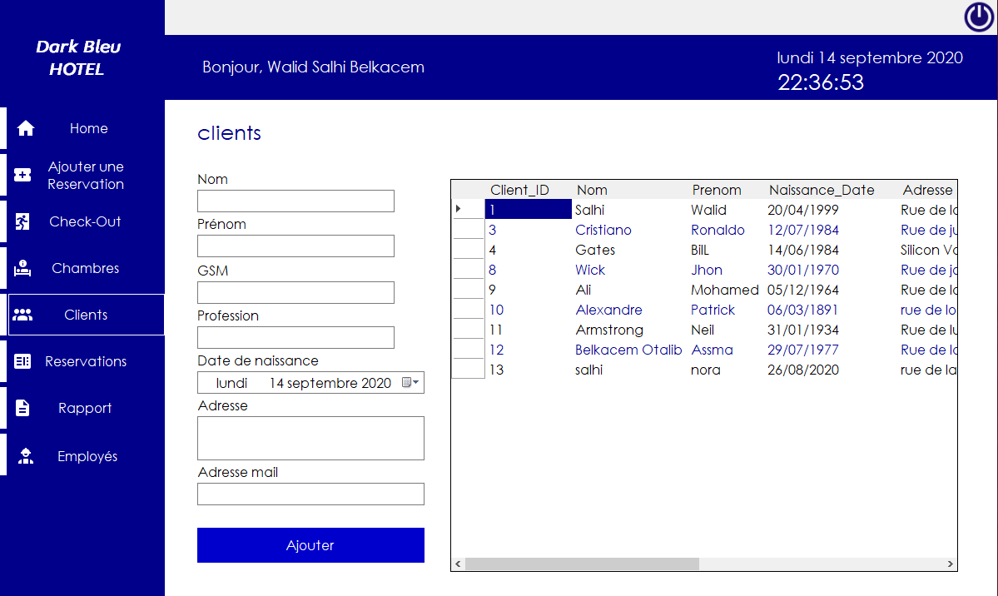This screenshot has height=596, width=998.
Task: Click the Employés worker icon
Action: click(26, 456)
